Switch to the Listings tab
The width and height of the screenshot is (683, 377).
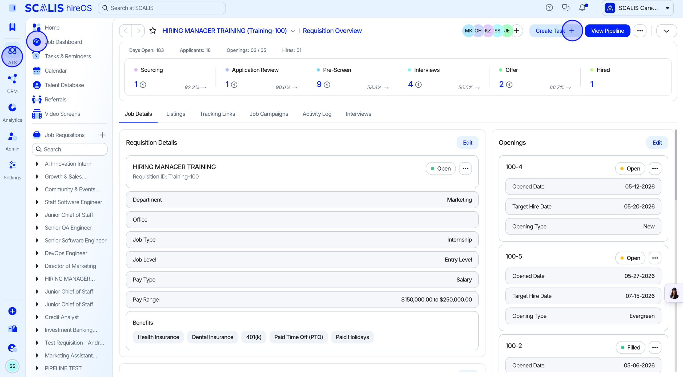176,114
